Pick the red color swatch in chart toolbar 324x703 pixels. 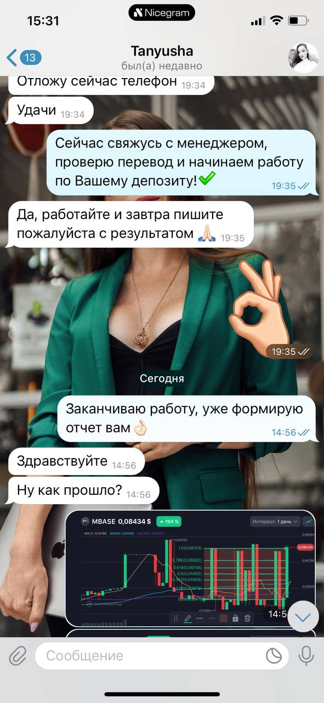pos(224,618)
